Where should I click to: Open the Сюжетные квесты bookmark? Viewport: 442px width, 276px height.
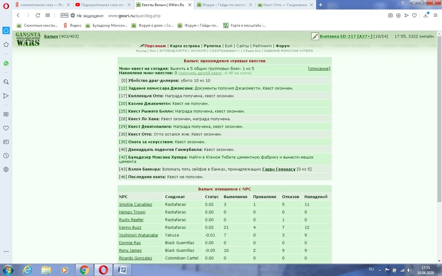click(37, 25)
